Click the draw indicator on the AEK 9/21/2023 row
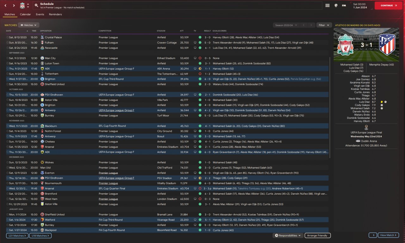 pyautogui.click(x=200, y=69)
